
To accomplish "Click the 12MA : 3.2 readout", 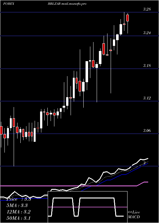I will click(18, 212).
